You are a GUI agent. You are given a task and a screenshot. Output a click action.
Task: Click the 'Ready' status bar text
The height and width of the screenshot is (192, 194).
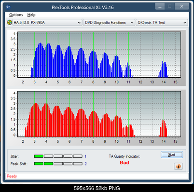[x=12, y=176]
